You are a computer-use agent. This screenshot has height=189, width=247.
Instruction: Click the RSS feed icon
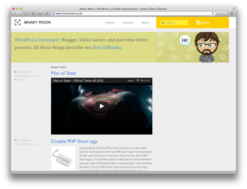[x=198, y=23]
